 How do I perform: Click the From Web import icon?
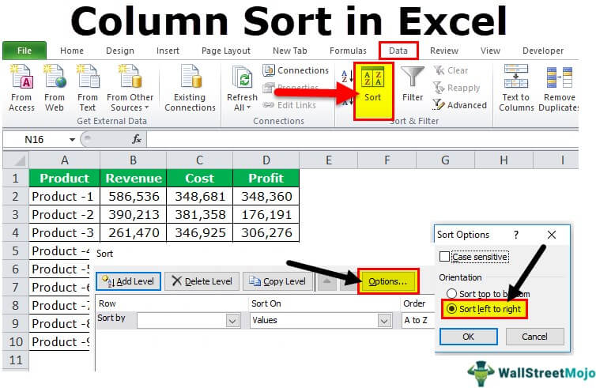pyautogui.click(x=55, y=79)
